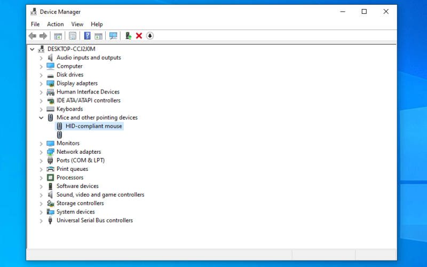Select the 'DESKTOP-CCJ2J0M' root label
The image size is (427, 267).
pyautogui.click(x=72, y=49)
